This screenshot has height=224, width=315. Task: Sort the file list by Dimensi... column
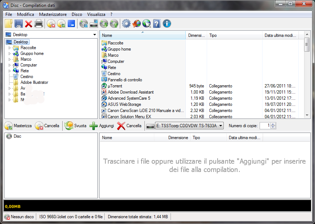coord(196,35)
